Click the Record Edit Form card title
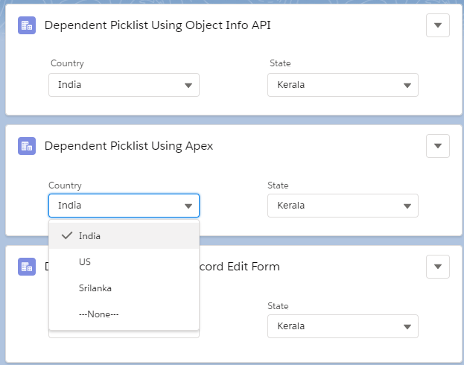 click(x=240, y=267)
